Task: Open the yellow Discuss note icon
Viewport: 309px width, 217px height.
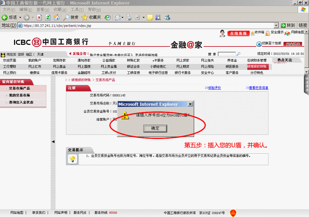Action: [150, 18]
